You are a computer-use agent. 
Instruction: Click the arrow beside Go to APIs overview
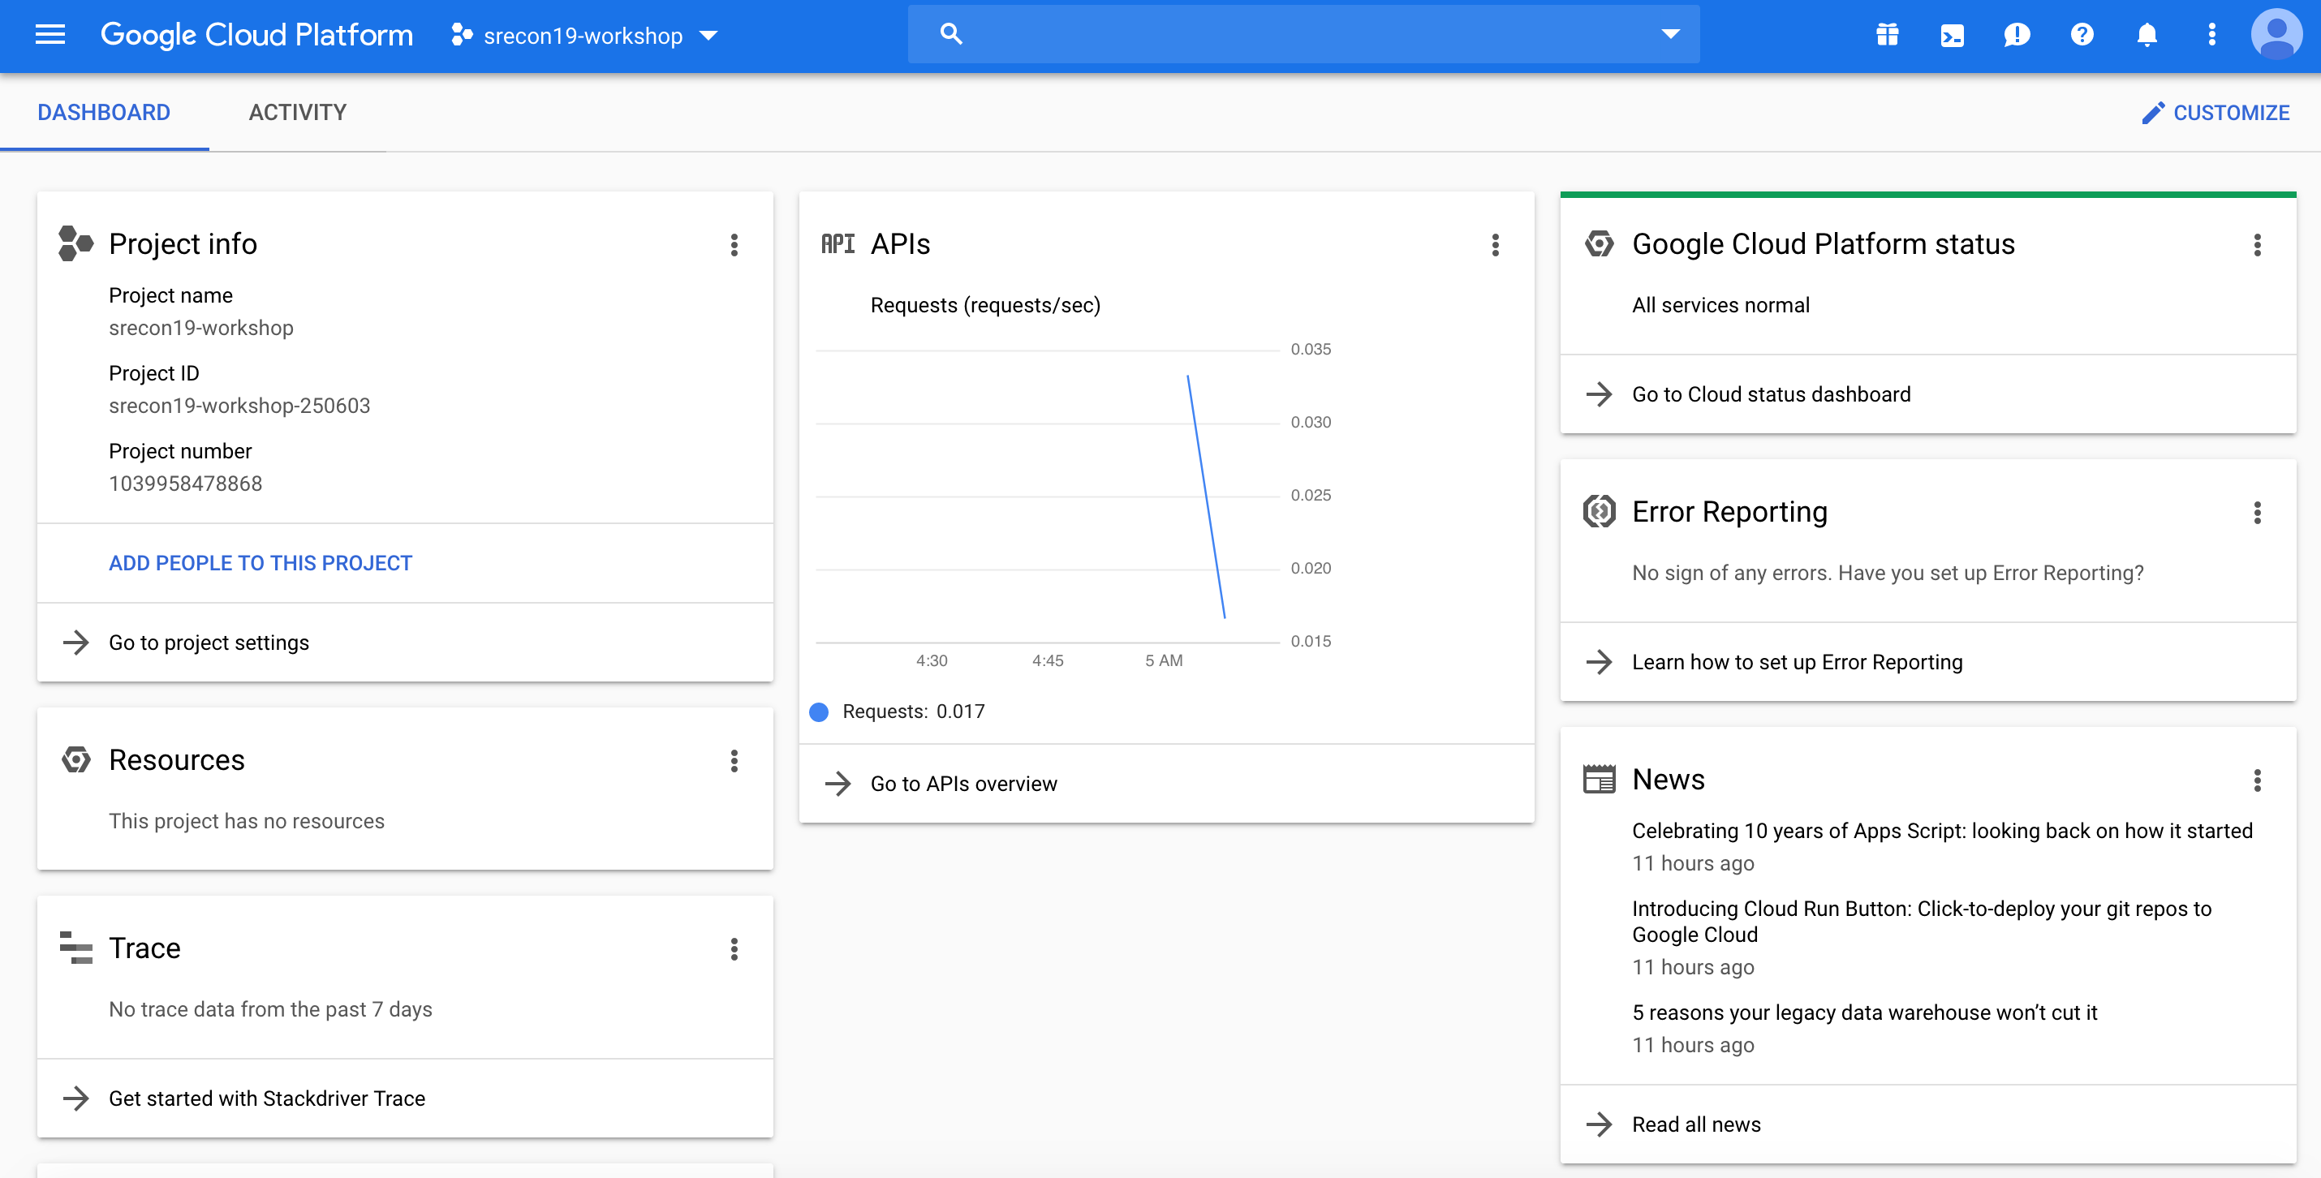838,784
